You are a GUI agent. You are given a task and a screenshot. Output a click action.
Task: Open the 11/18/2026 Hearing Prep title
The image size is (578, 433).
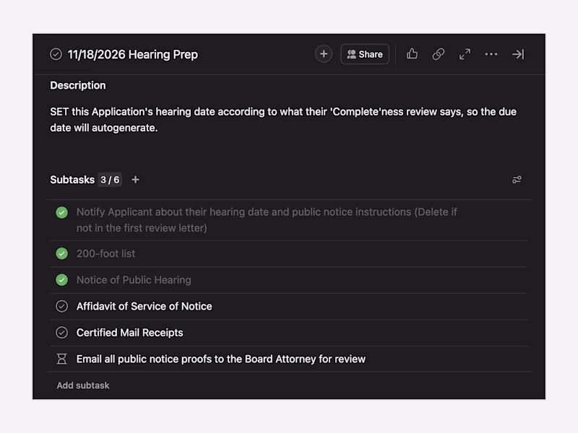(x=133, y=55)
